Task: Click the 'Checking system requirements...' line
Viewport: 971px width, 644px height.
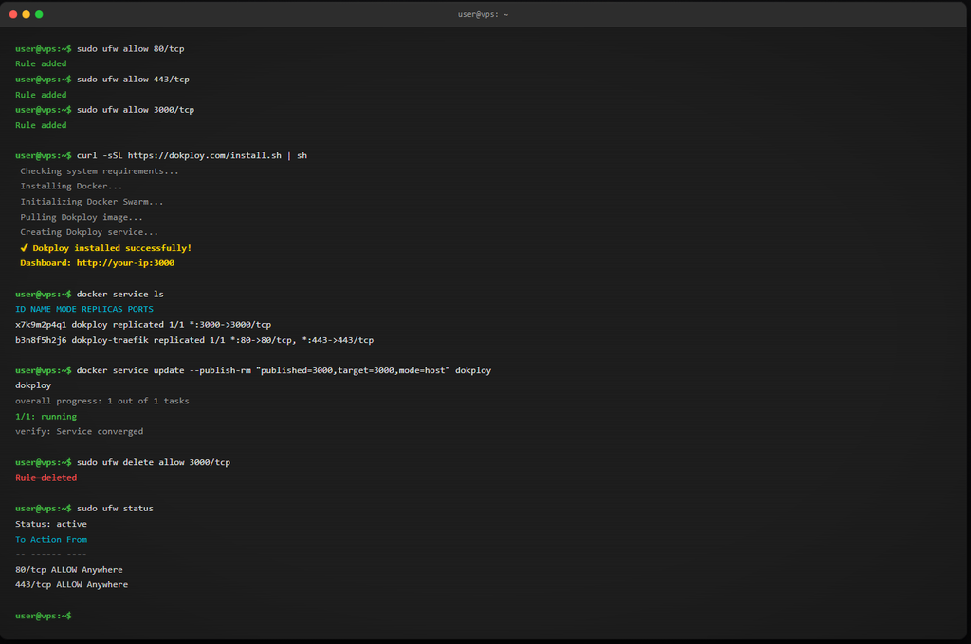Action: (x=100, y=170)
